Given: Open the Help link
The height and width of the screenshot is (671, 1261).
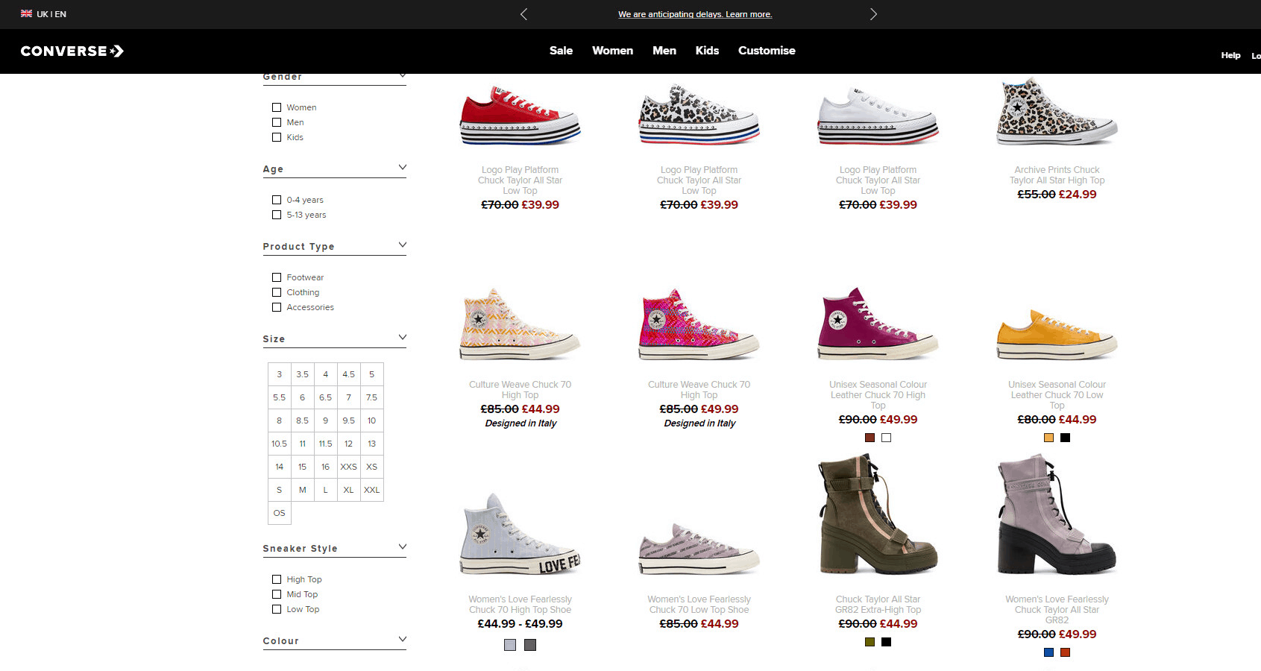Looking at the screenshot, I should click(x=1230, y=55).
